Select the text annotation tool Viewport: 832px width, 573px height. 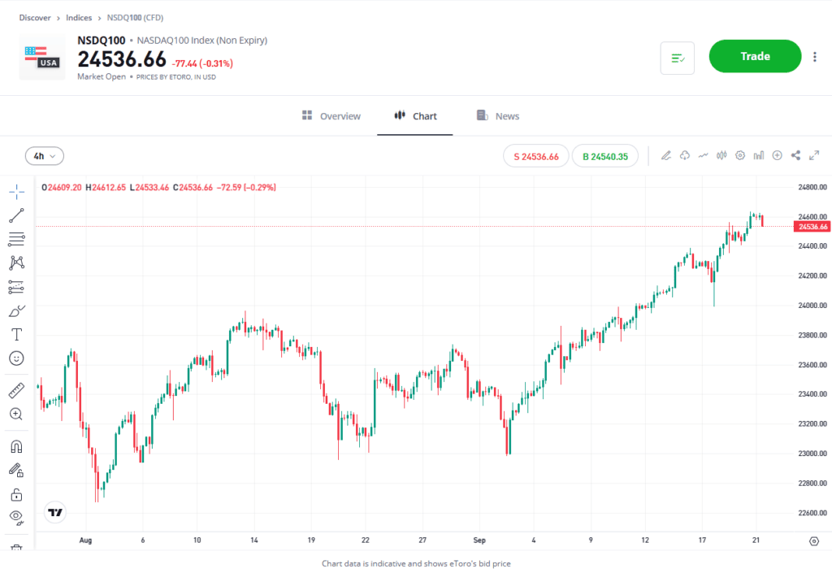[x=16, y=334]
